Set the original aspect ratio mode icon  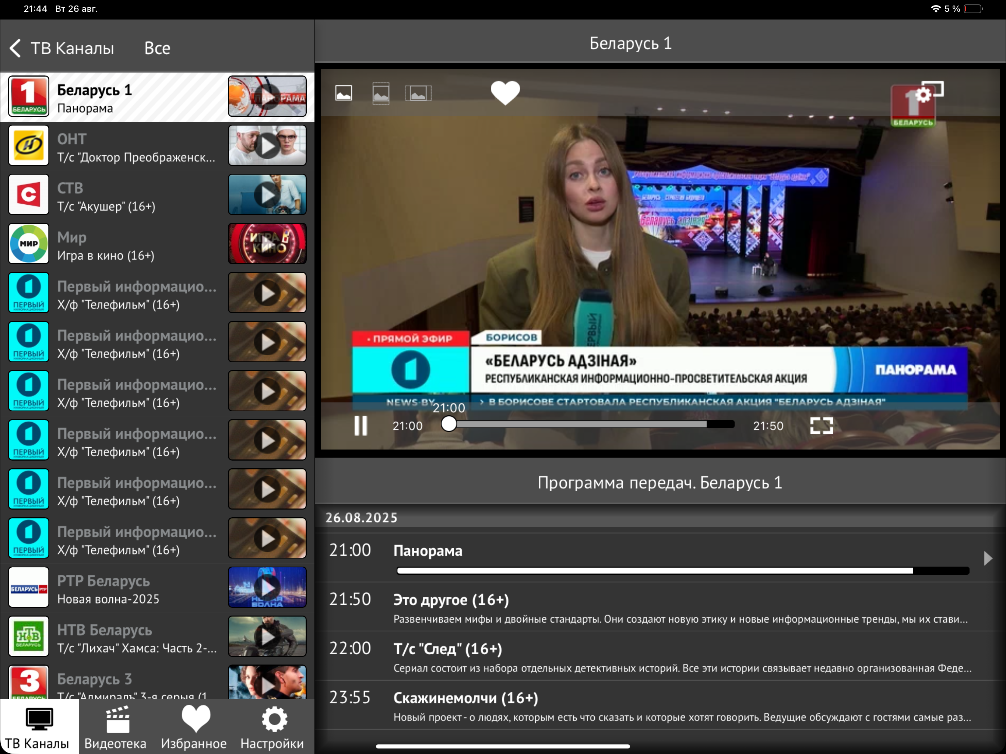click(x=344, y=93)
